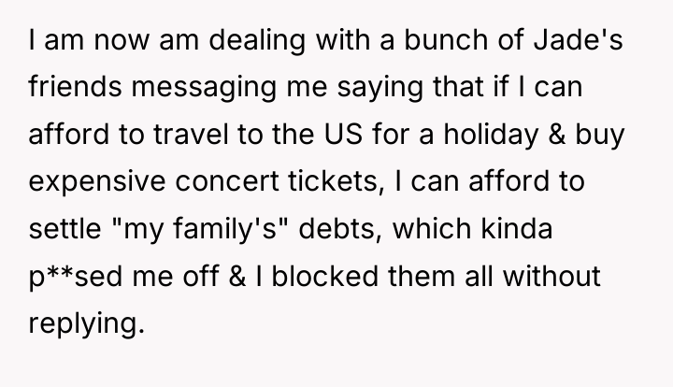Click the word "friends" starting second line
Screen dimensions: 673x387
pyautogui.click(x=75, y=86)
